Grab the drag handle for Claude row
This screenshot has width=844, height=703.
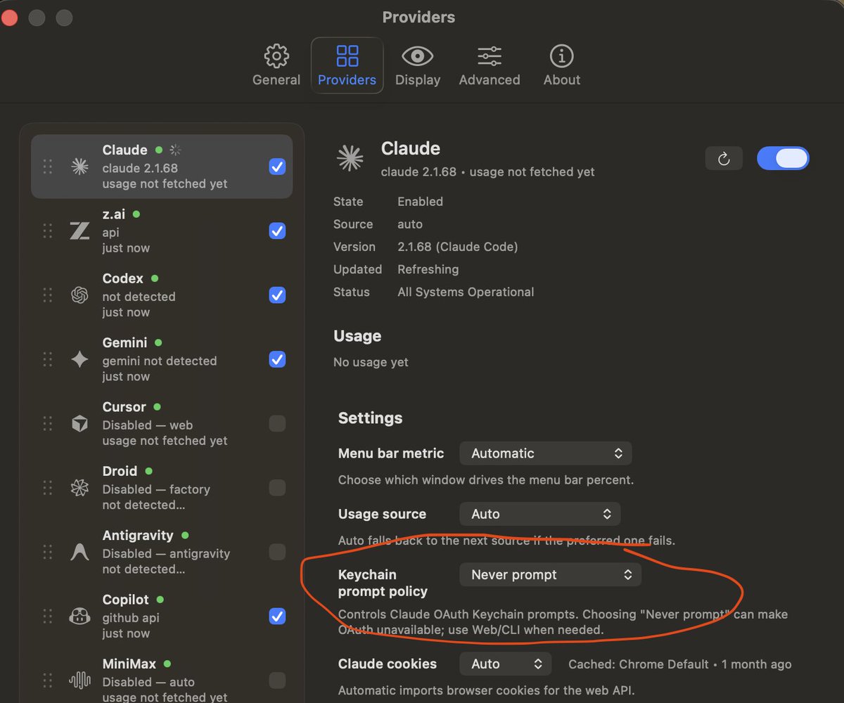pos(47,167)
